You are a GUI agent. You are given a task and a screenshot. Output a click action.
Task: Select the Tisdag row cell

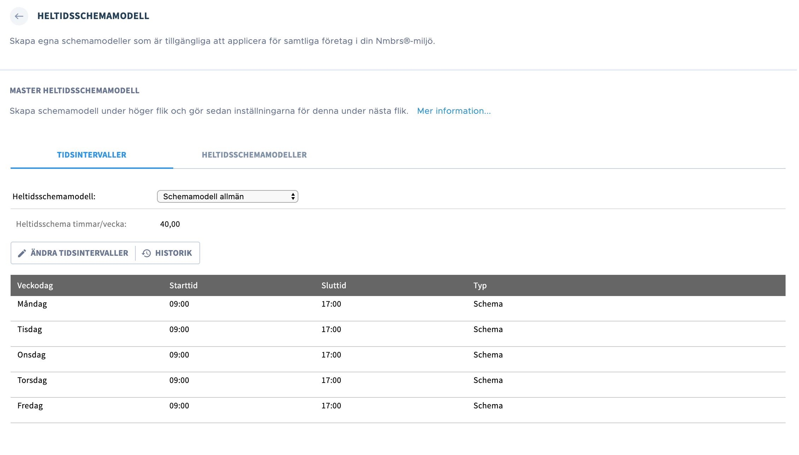point(30,329)
